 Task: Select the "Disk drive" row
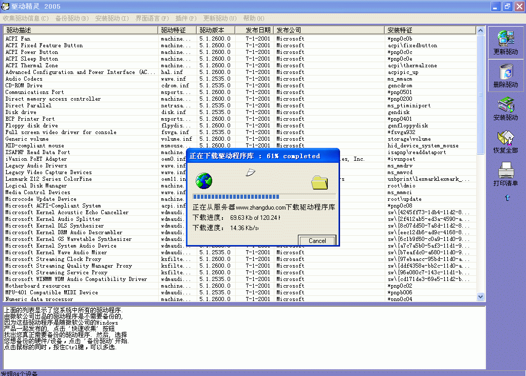click(240, 112)
